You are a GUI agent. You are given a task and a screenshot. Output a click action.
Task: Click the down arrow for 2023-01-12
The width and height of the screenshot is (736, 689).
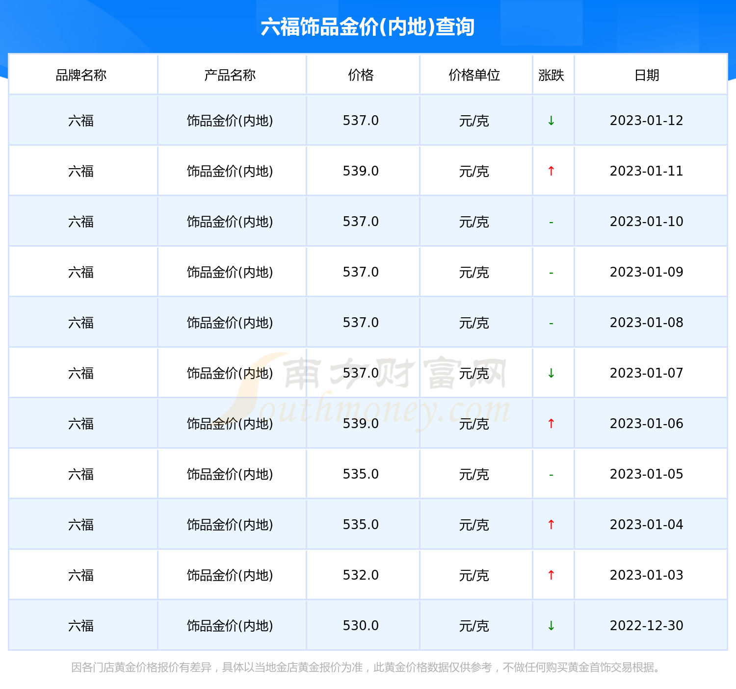point(551,121)
